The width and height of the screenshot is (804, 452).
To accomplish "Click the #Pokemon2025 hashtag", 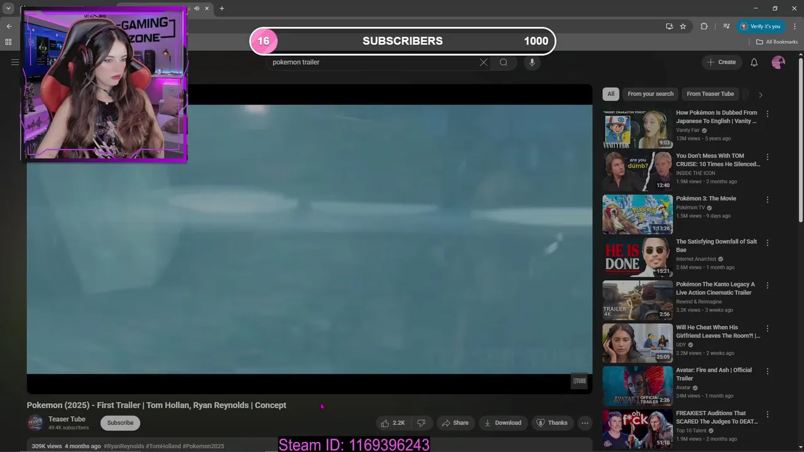I will click(204, 446).
